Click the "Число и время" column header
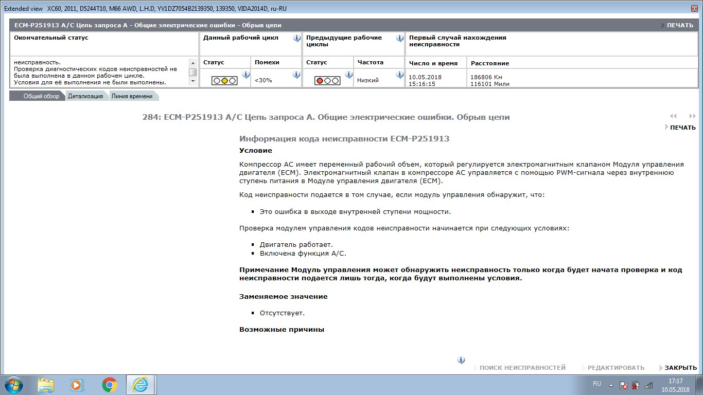Screen dimensions: 703x395 [433, 63]
